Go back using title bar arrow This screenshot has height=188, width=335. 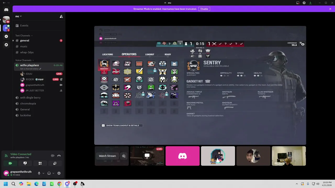click(x=4, y=3)
